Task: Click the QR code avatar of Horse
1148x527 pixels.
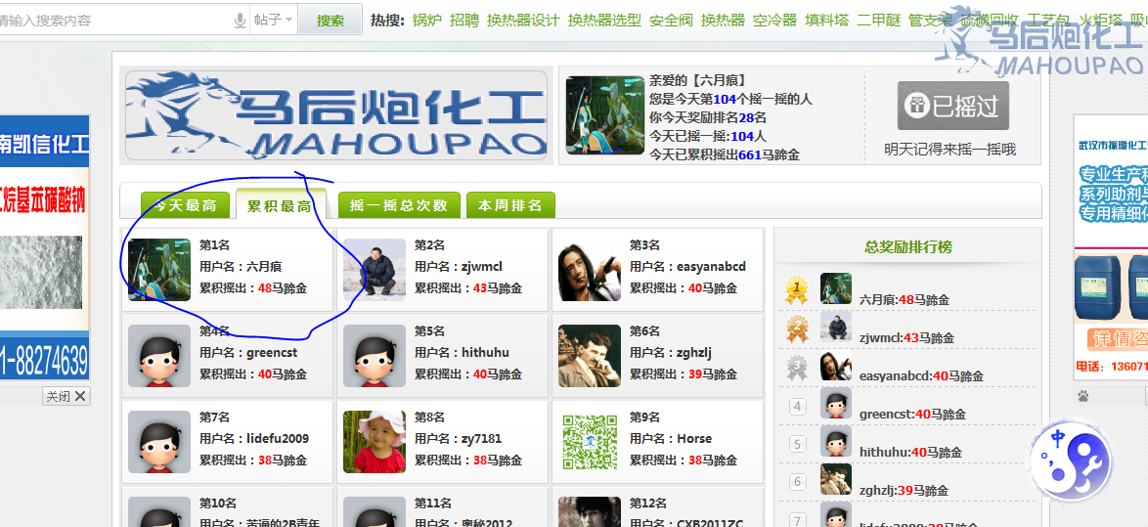Action: (x=590, y=442)
